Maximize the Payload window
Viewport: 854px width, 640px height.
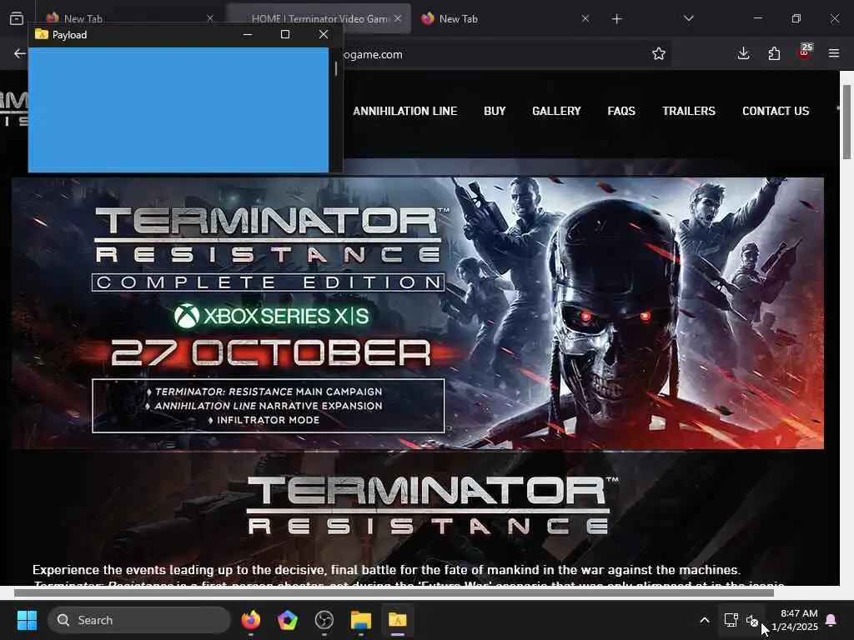tap(285, 34)
